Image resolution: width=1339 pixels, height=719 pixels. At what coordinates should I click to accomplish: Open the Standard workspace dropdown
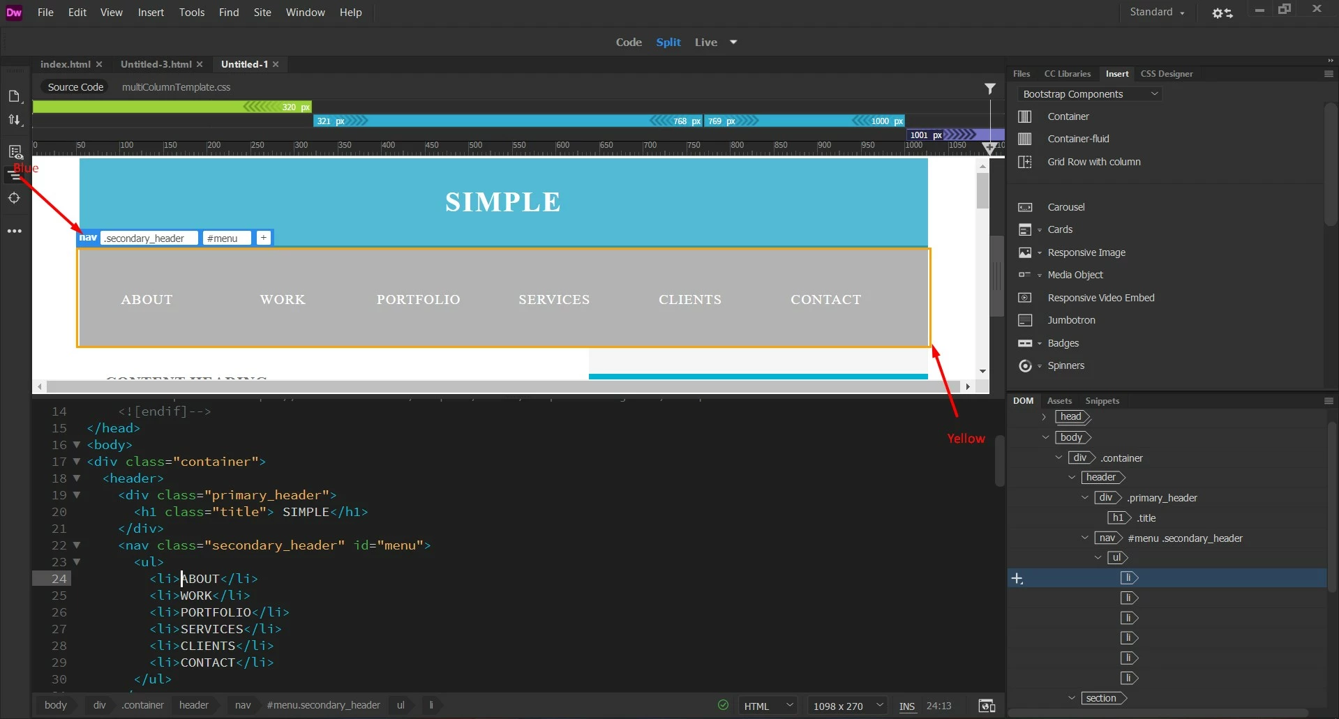pos(1157,13)
